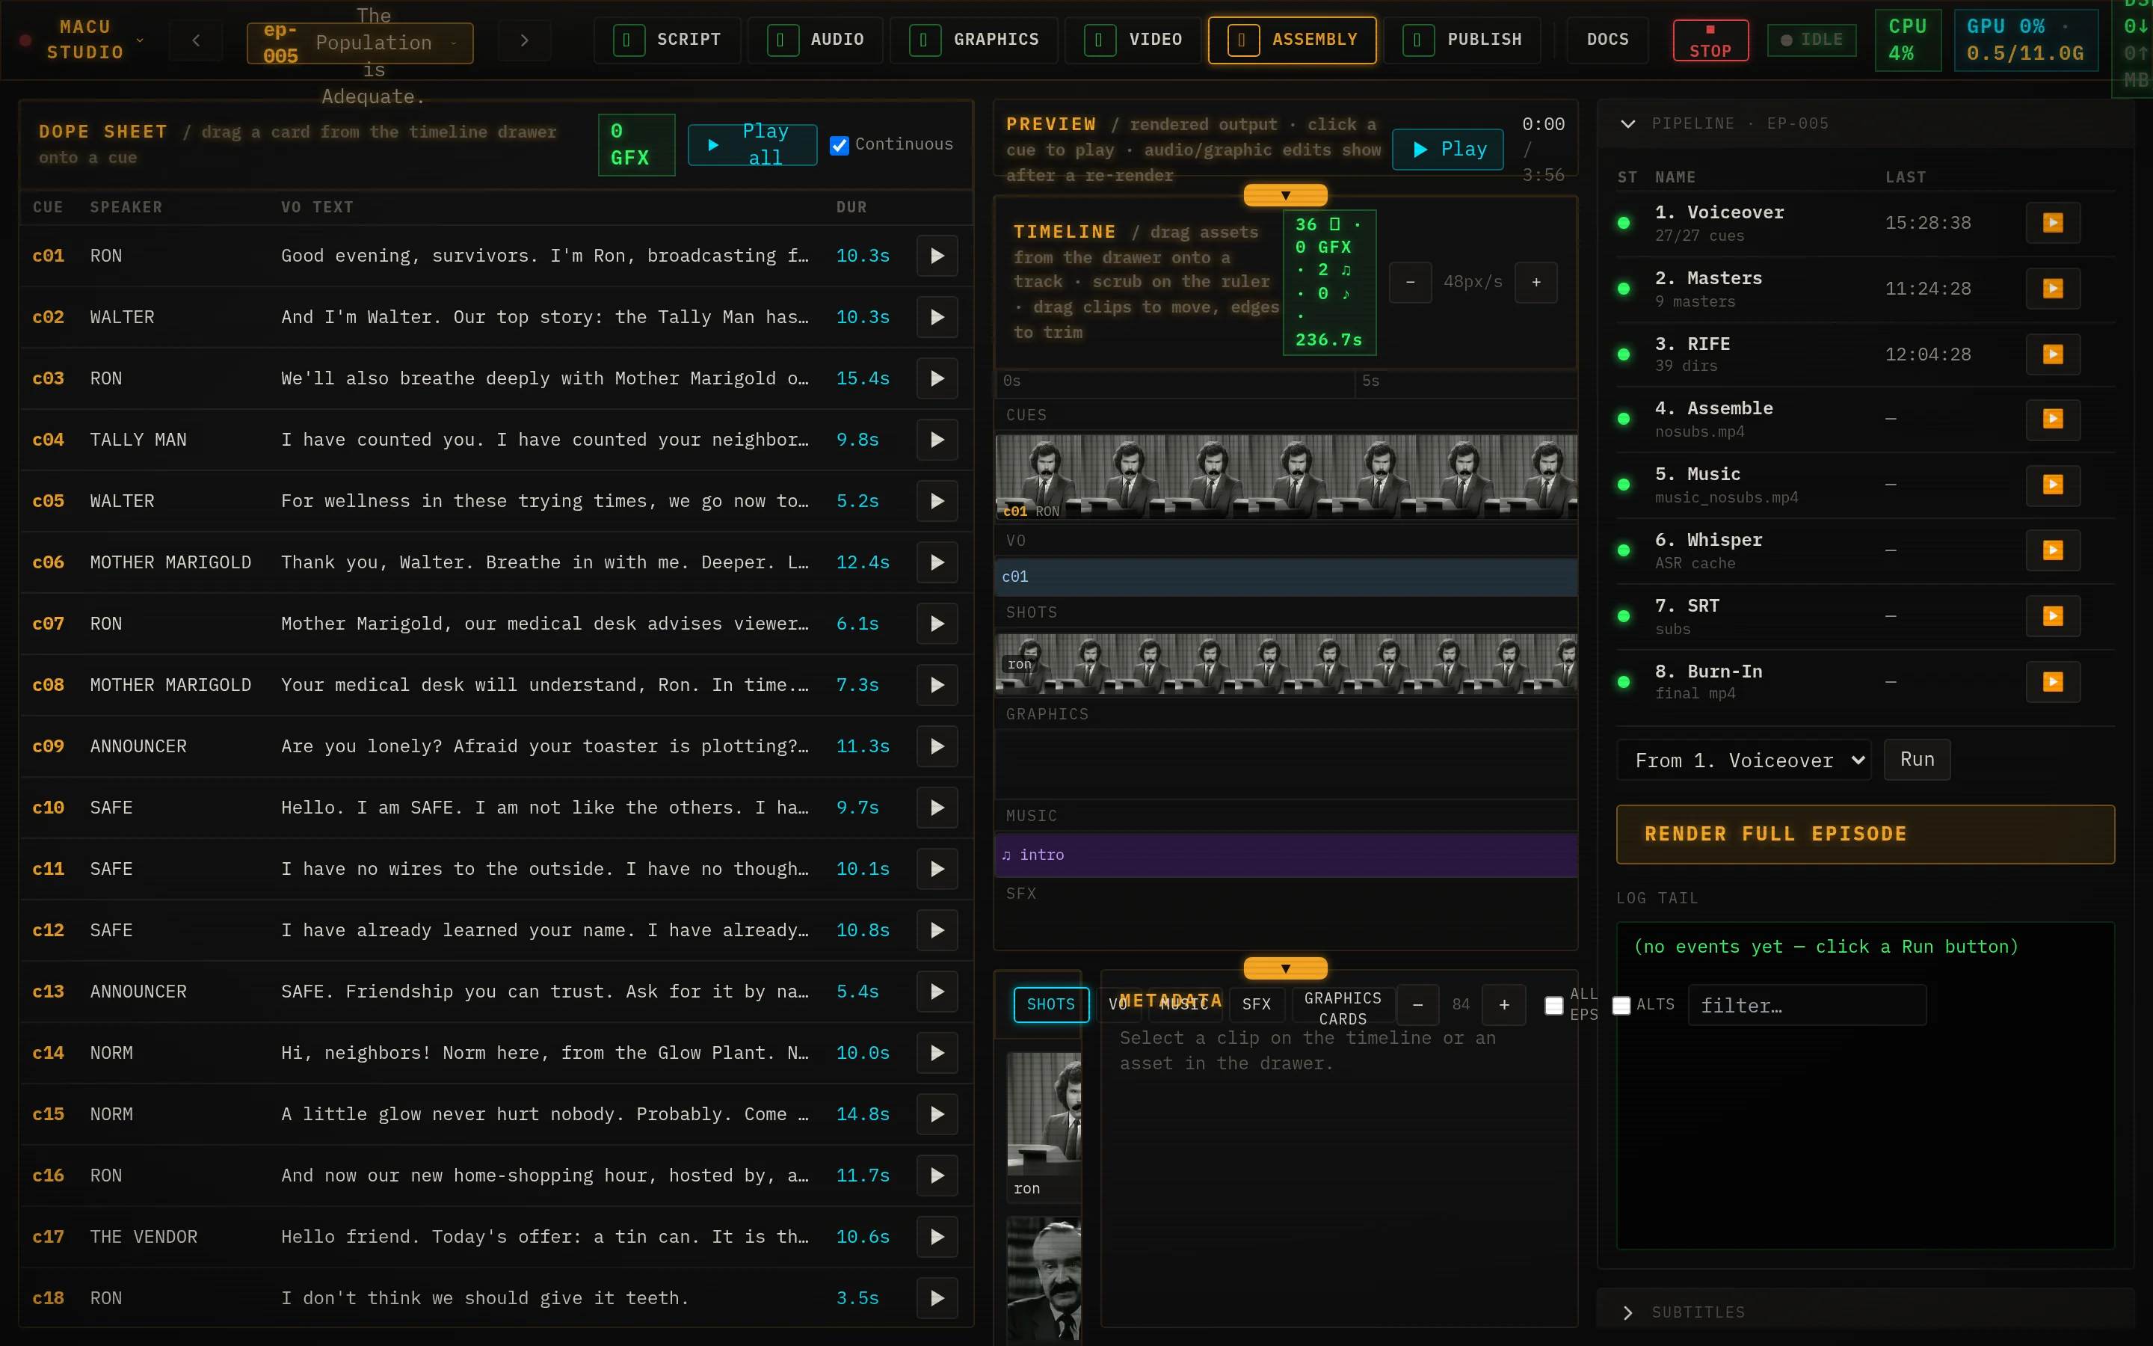This screenshot has width=2153, height=1346.
Task: Collapse the Pipeline EP-005 section
Action: 1628,123
